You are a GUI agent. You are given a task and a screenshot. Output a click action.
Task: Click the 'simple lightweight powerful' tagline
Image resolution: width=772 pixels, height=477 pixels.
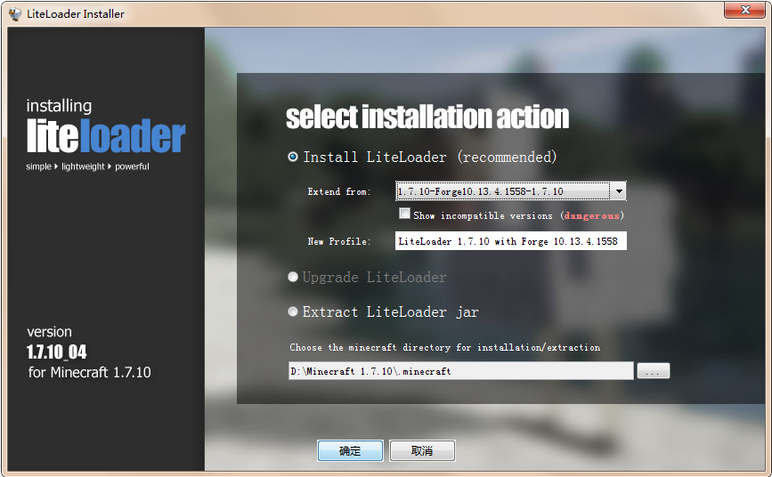point(87,166)
